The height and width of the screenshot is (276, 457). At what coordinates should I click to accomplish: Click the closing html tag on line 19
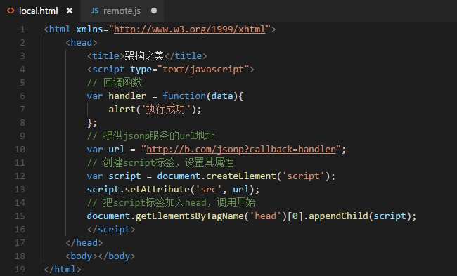[x=63, y=269]
